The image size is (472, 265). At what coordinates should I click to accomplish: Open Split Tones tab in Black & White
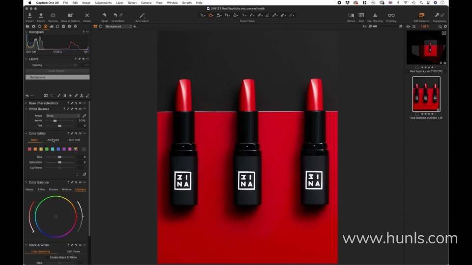point(73,251)
